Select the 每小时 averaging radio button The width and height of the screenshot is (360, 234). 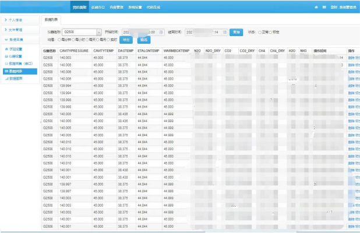73,40
